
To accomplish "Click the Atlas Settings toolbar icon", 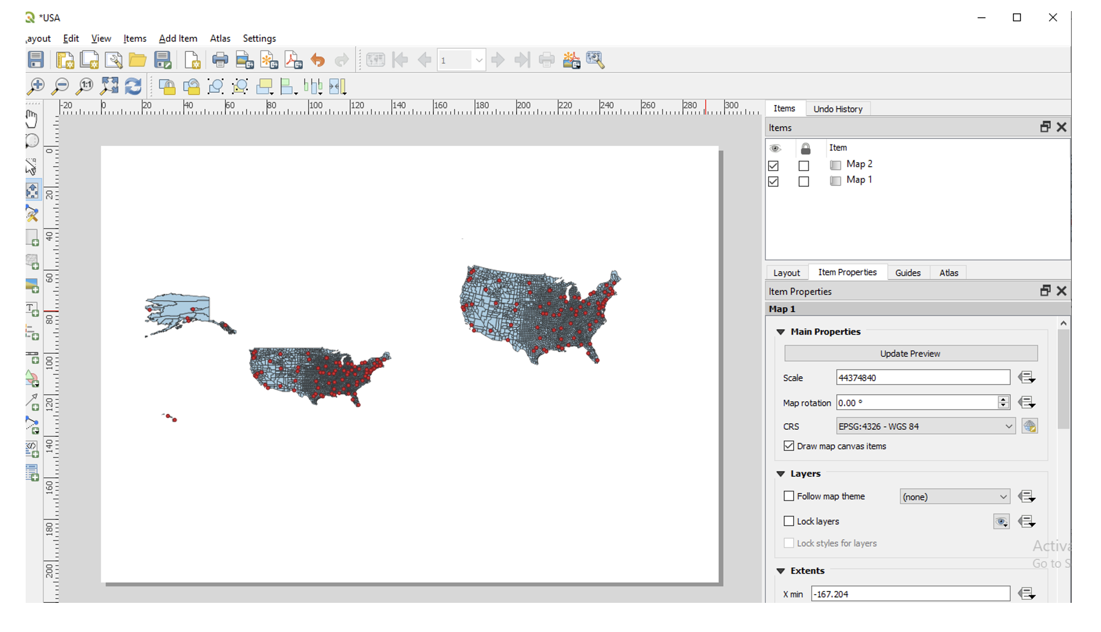I will tap(595, 59).
